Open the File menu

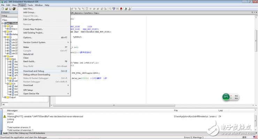click(3, 5)
